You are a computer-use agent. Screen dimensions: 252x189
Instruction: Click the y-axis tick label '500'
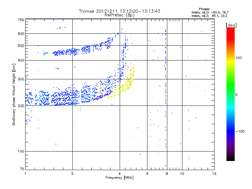pyautogui.click(x=21, y=46)
